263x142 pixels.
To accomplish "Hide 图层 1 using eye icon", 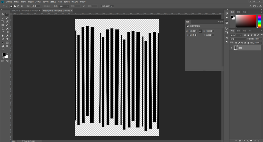I will [232, 48].
